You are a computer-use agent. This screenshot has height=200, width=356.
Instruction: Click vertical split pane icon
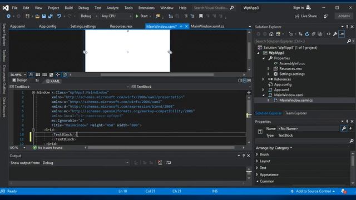[x=240, y=81]
